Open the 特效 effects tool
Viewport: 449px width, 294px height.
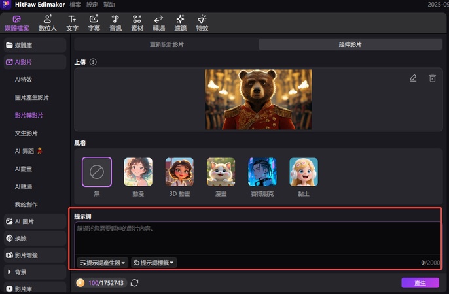click(202, 23)
